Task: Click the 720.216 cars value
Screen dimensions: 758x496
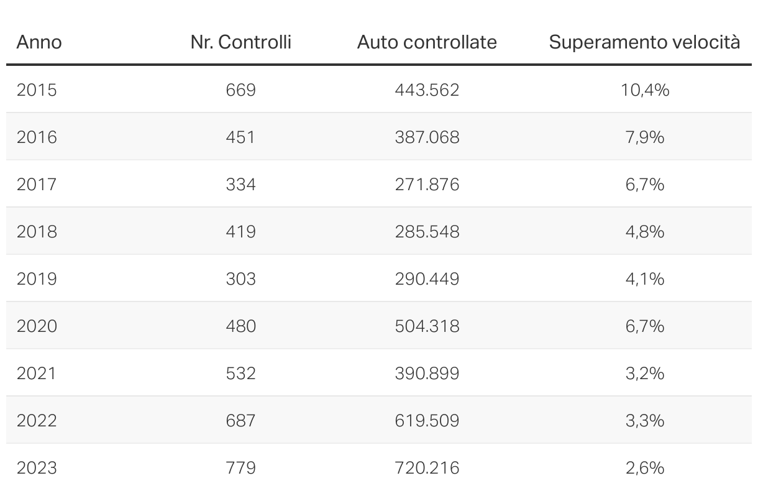Action: point(427,468)
